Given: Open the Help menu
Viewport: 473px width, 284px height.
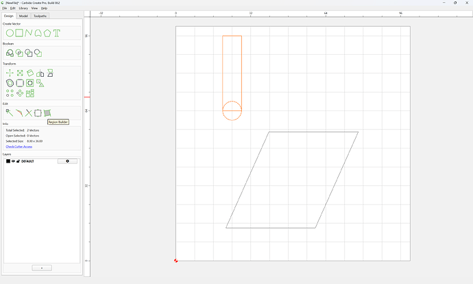Looking at the screenshot, I should (44, 8).
